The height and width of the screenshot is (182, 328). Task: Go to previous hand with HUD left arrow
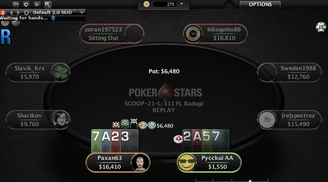coord(11,12)
